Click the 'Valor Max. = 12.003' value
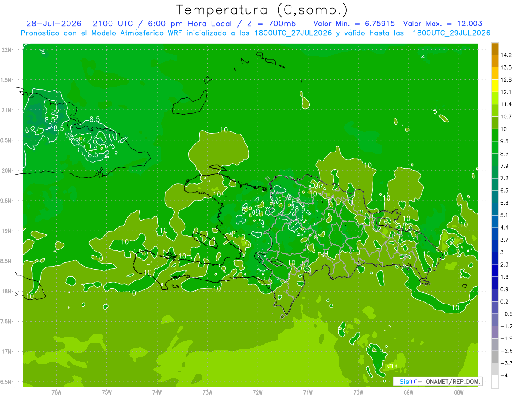 click(443, 24)
